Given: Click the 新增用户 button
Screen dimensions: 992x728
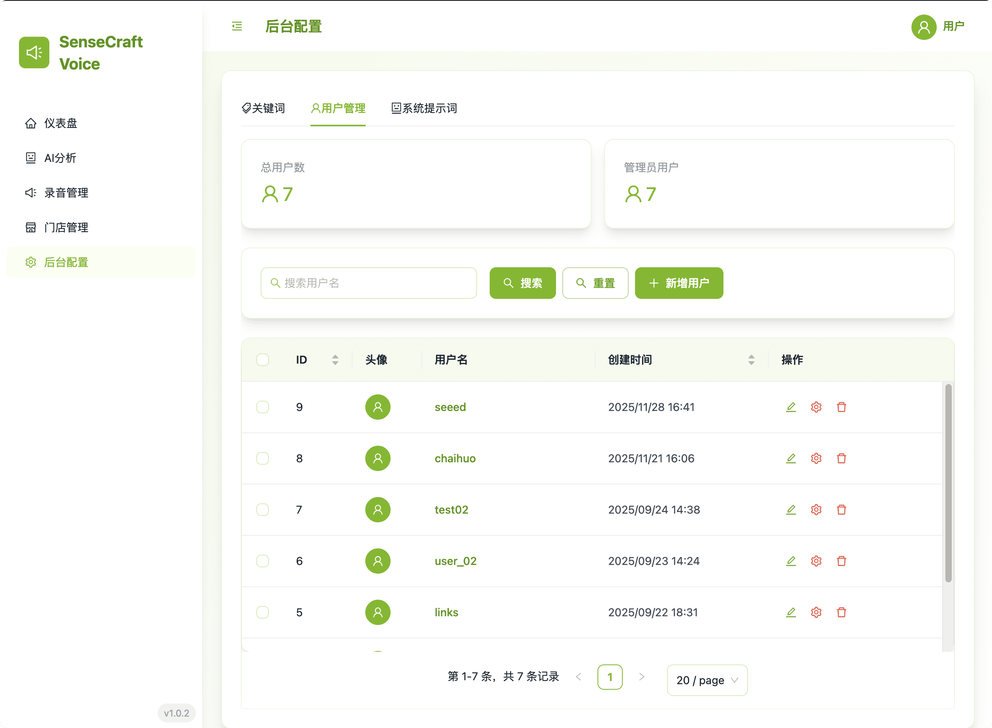Looking at the screenshot, I should click(x=678, y=283).
